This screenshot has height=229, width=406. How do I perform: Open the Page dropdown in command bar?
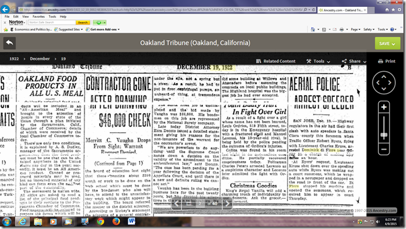pyautogui.click(x=356, y=30)
